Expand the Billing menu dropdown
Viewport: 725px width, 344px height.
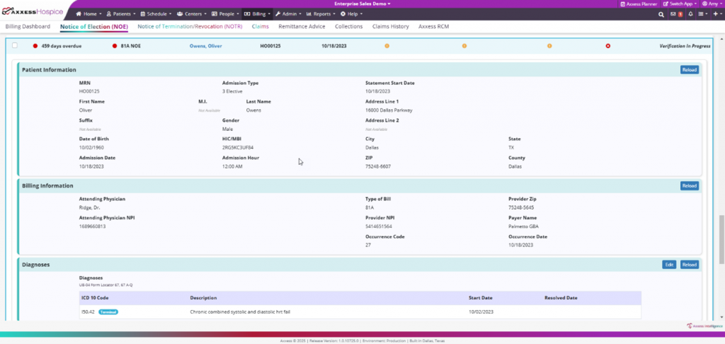pyautogui.click(x=256, y=14)
